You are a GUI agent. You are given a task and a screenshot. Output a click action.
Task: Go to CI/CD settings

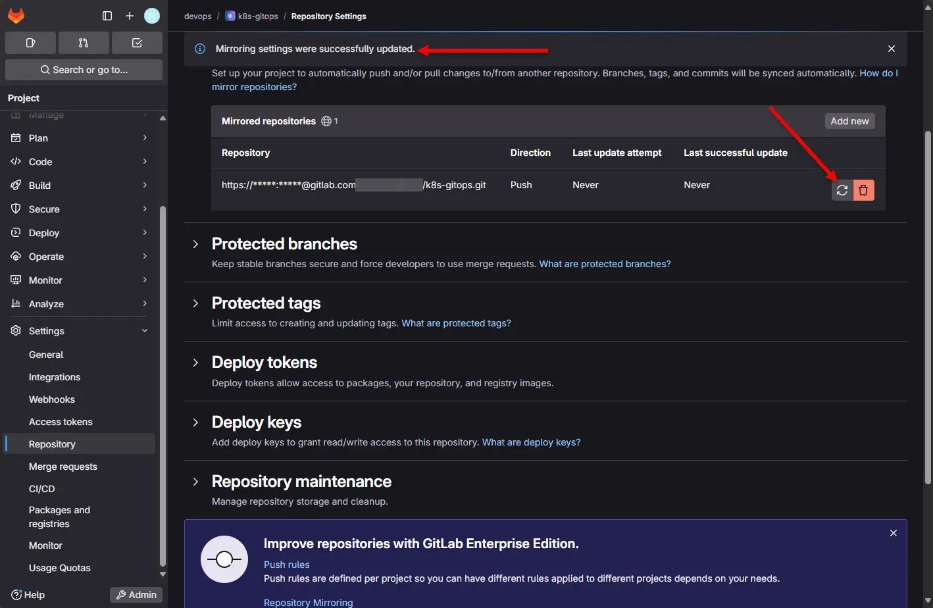(x=42, y=489)
